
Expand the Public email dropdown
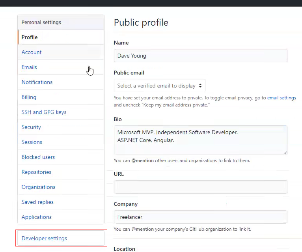pyautogui.click(x=160, y=86)
